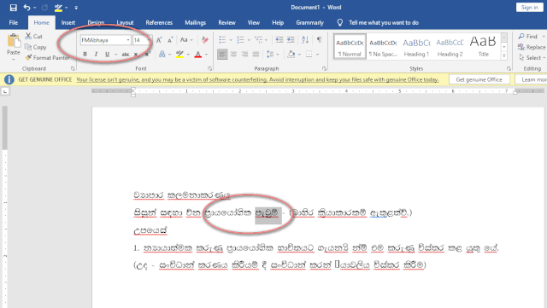Expand the Styles gallery more arrow

point(504,55)
